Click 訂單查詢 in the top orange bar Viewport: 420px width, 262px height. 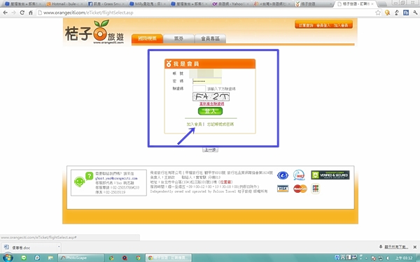(x=306, y=25)
